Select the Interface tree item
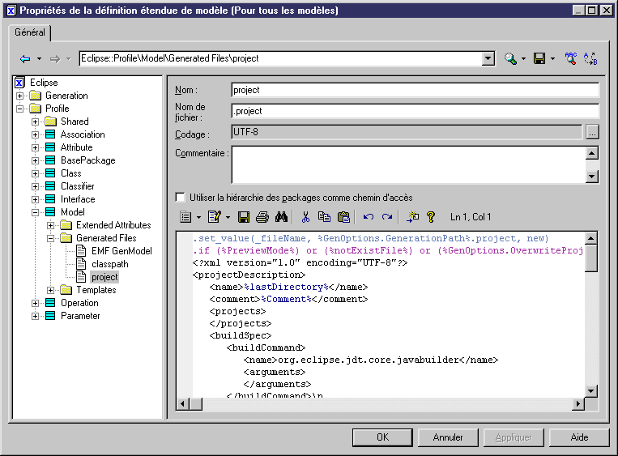The height and width of the screenshot is (456, 618). (x=78, y=199)
